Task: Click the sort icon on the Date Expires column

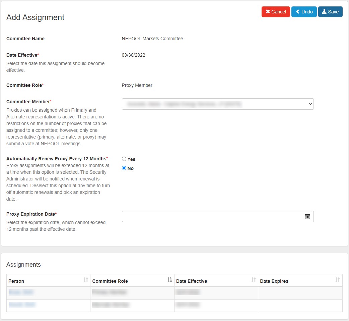Action: tap(337, 279)
